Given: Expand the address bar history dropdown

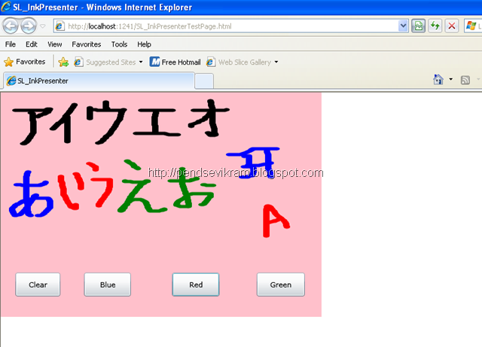Looking at the screenshot, I should click(403, 26).
